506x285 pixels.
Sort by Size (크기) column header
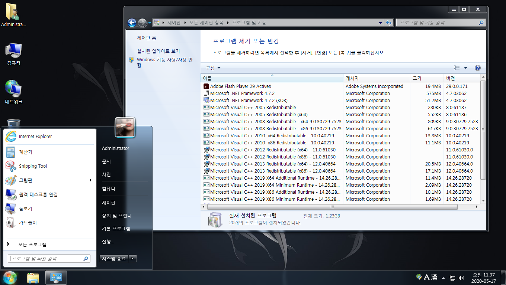pyautogui.click(x=427, y=78)
